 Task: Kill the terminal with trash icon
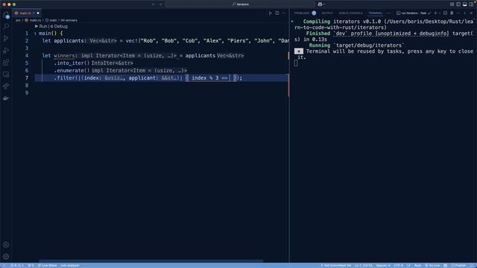coord(452,13)
